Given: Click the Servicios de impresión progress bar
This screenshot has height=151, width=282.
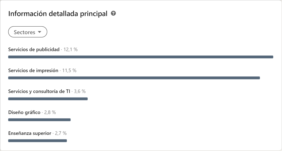Looking at the screenshot, I should (134, 78).
